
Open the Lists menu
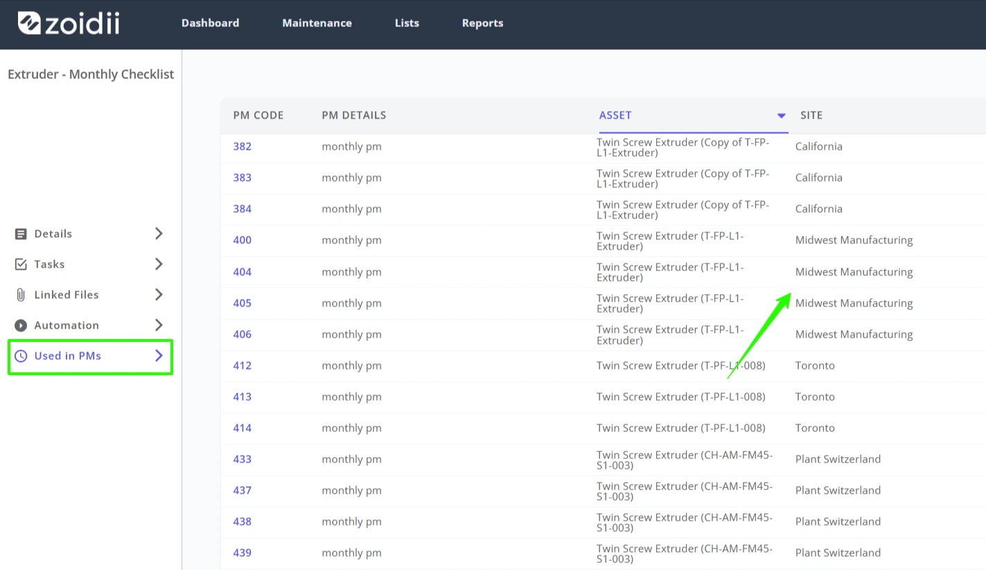point(407,23)
